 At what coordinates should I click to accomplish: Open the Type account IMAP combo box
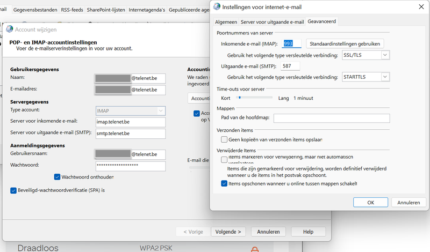coord(130,110)
